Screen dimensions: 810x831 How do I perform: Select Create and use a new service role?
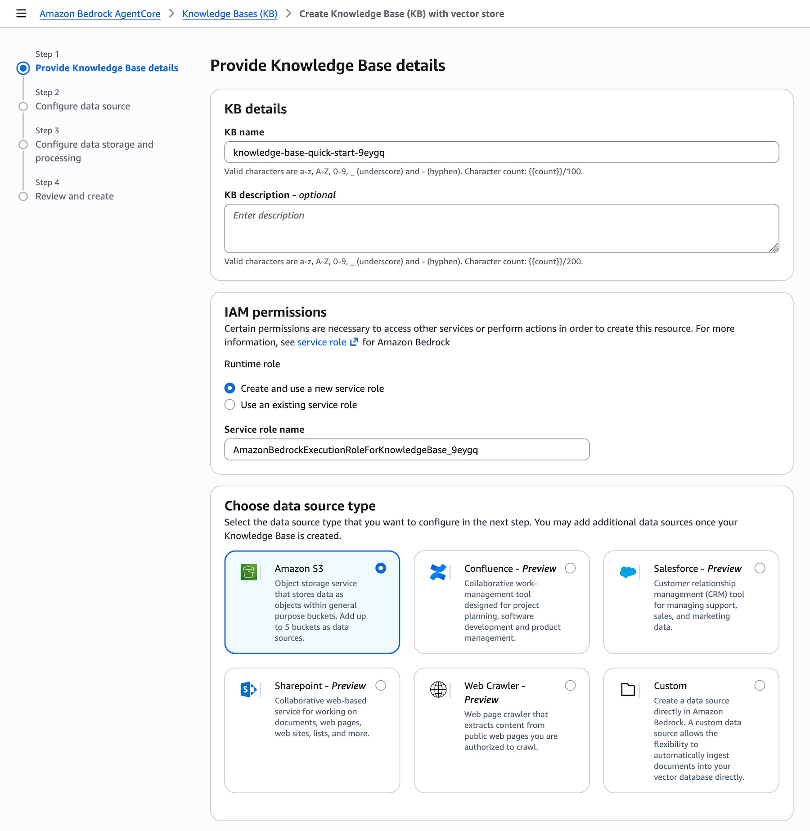click(229, 388)
